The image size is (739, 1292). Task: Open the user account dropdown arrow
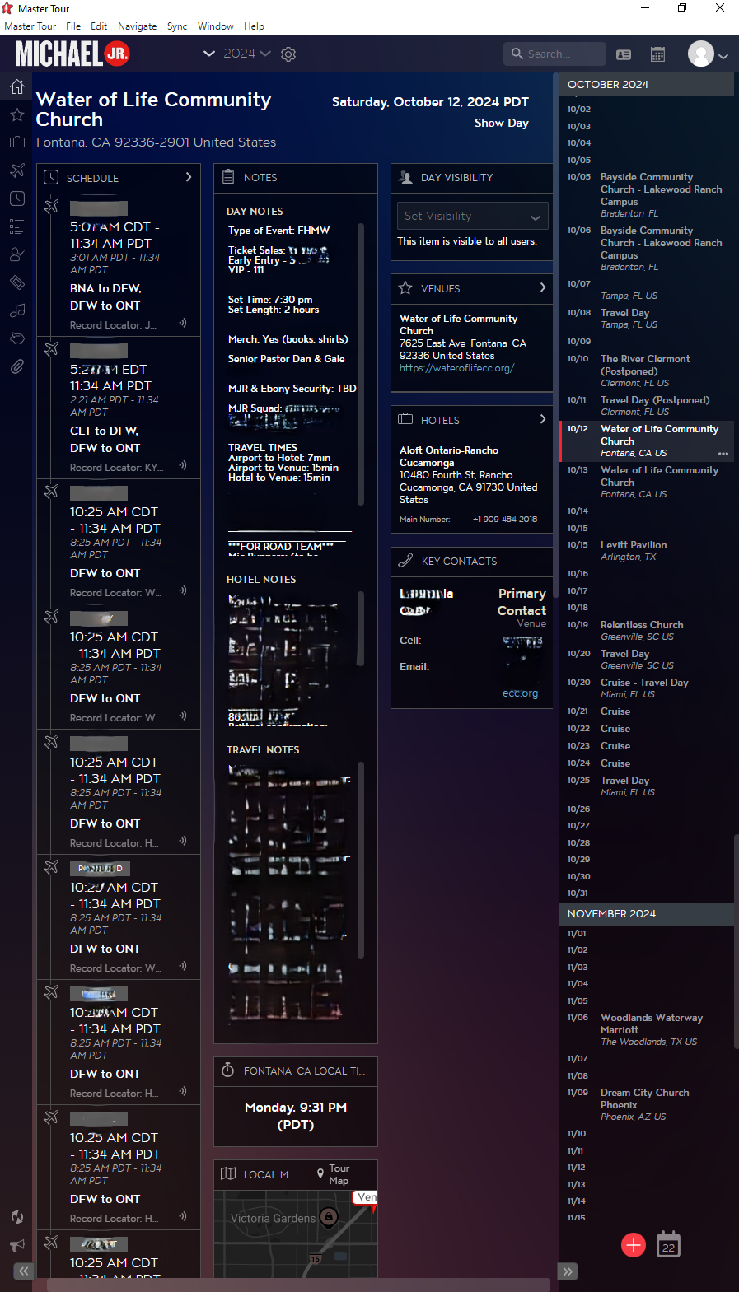[x=723, y=57]
